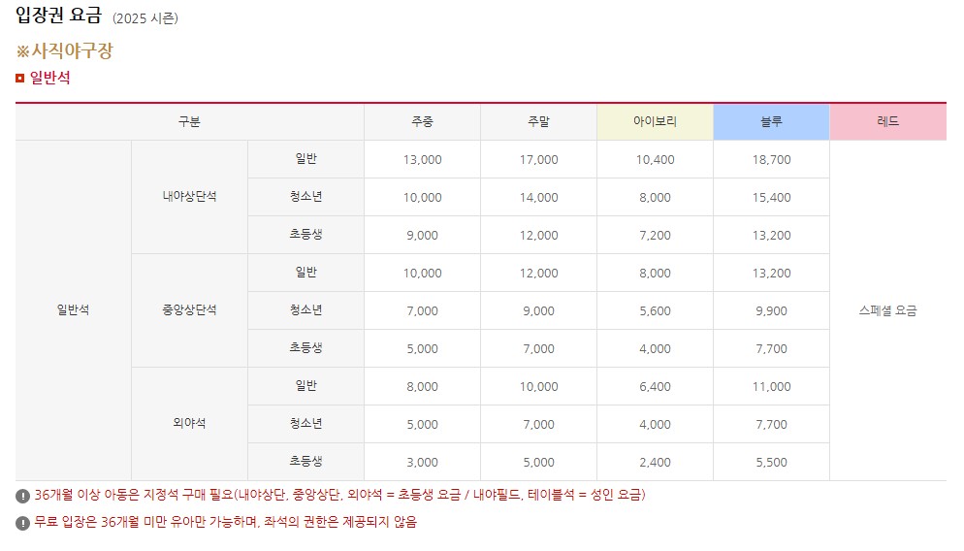Click 외야석 일반 weekend price 10,000
The height and width of the screenshot is (551, 964).
(x=538, y=387)
